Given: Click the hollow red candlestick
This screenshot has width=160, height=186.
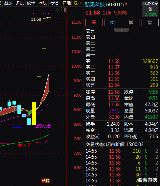Looking at the screenshot, I should [x=4, y=105].
